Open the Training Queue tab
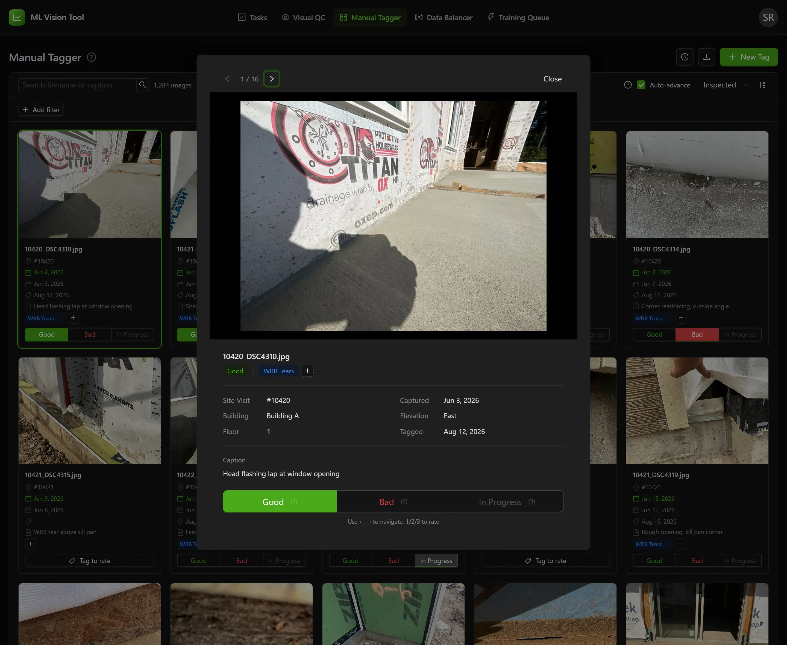 [518, 17]
